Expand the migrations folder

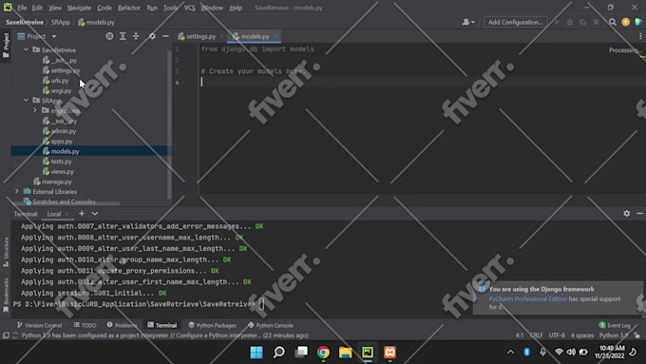[35, 110]
